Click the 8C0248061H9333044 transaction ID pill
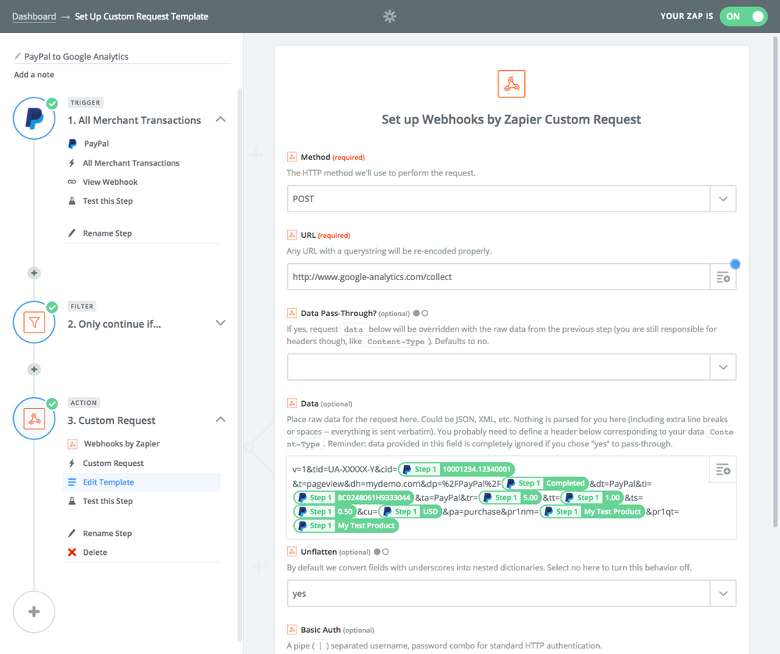Image resolution: width=780 pixels, height=654 pixels. coord(353,497)
